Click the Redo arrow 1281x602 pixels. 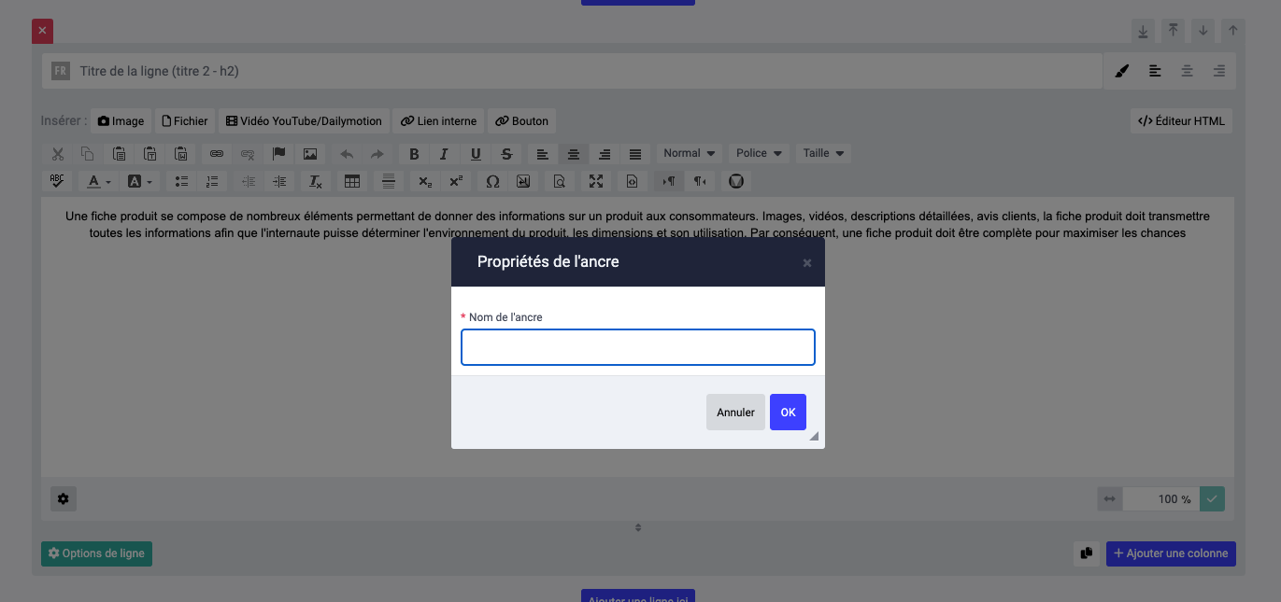click(x=377, y=154)
